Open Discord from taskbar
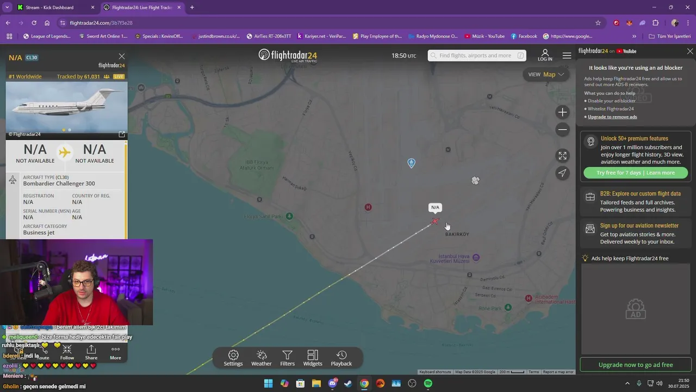The image size is (696, 392). (x=332, y=383)
